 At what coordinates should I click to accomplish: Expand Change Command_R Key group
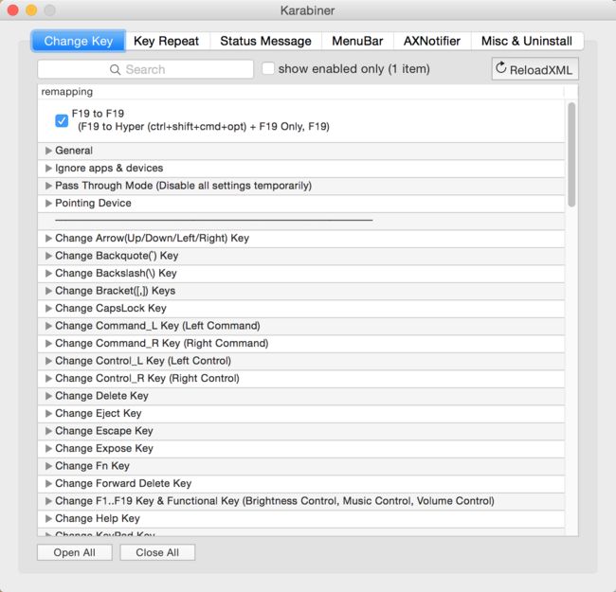click(x=48, y=343)
